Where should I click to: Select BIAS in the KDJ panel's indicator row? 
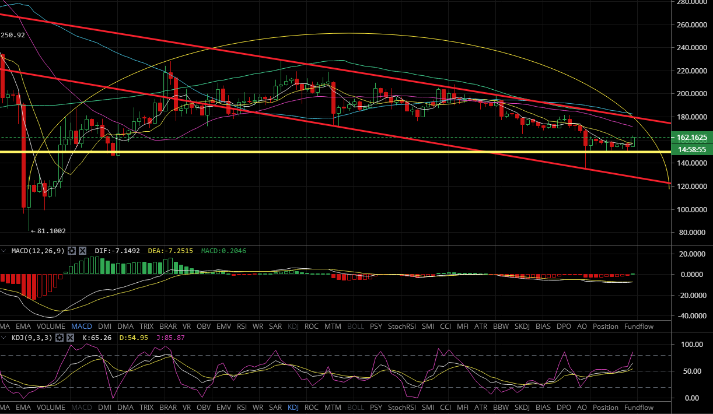click(543, 407)
